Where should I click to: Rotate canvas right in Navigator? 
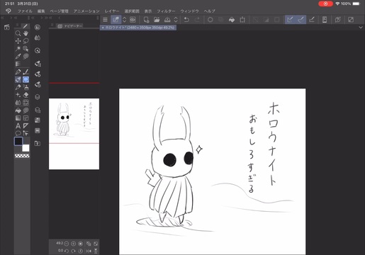73,251
